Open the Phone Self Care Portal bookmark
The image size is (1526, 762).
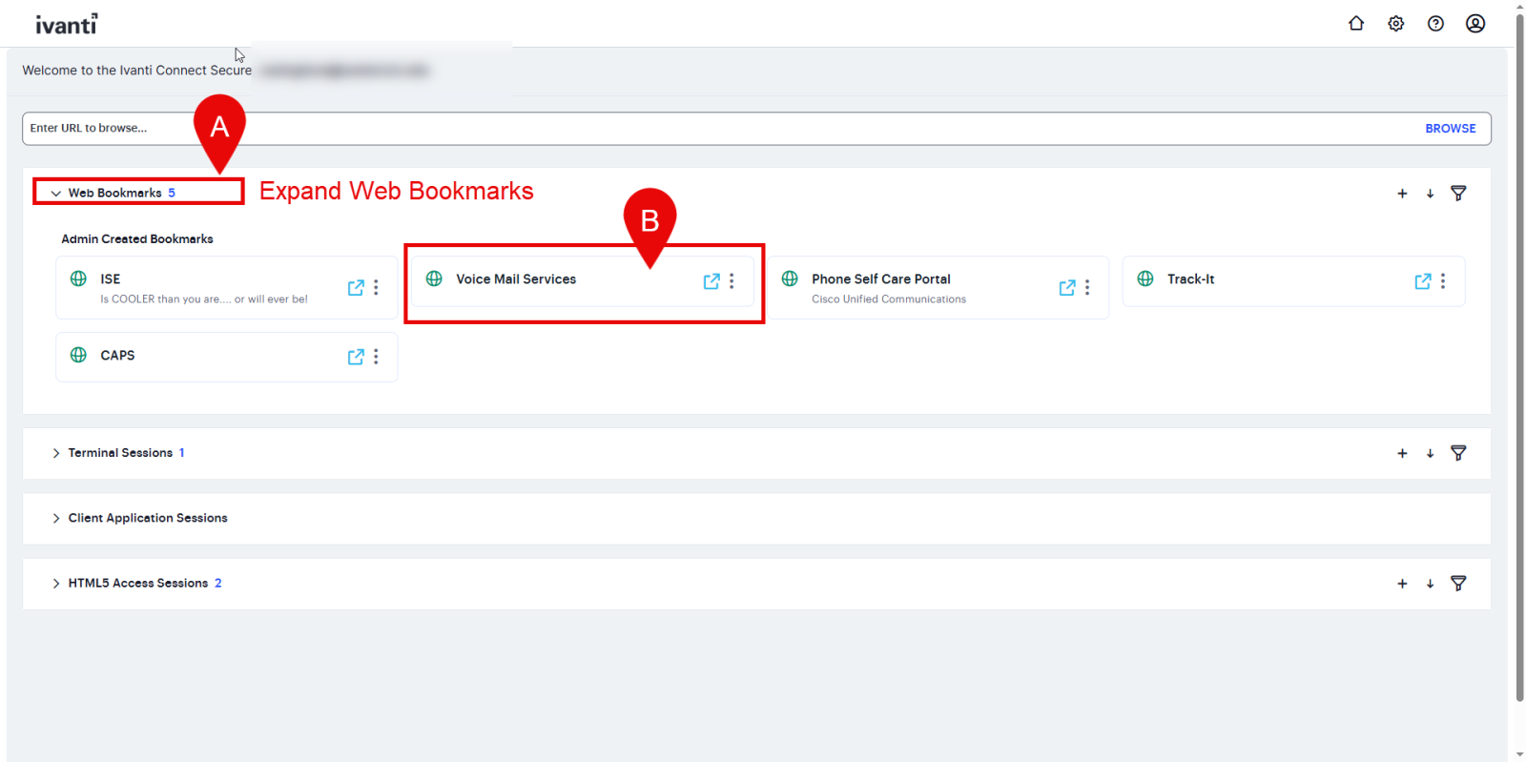[880, 279]
